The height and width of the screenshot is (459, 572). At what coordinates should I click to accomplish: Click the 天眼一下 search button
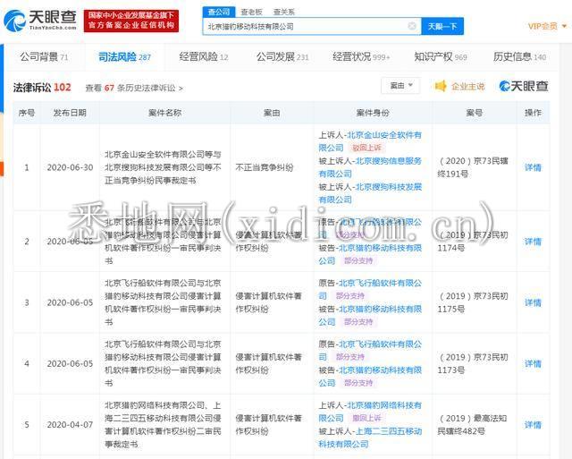coord(442,26)
